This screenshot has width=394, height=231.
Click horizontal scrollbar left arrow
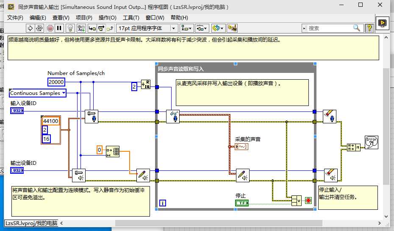click(61, 223)
